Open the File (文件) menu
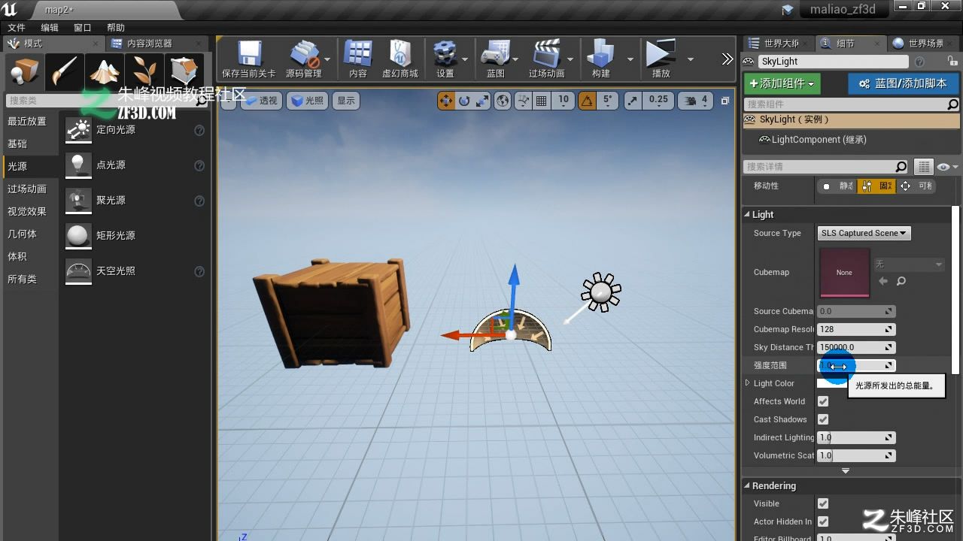963x541 pixels. tap(17, 28)
